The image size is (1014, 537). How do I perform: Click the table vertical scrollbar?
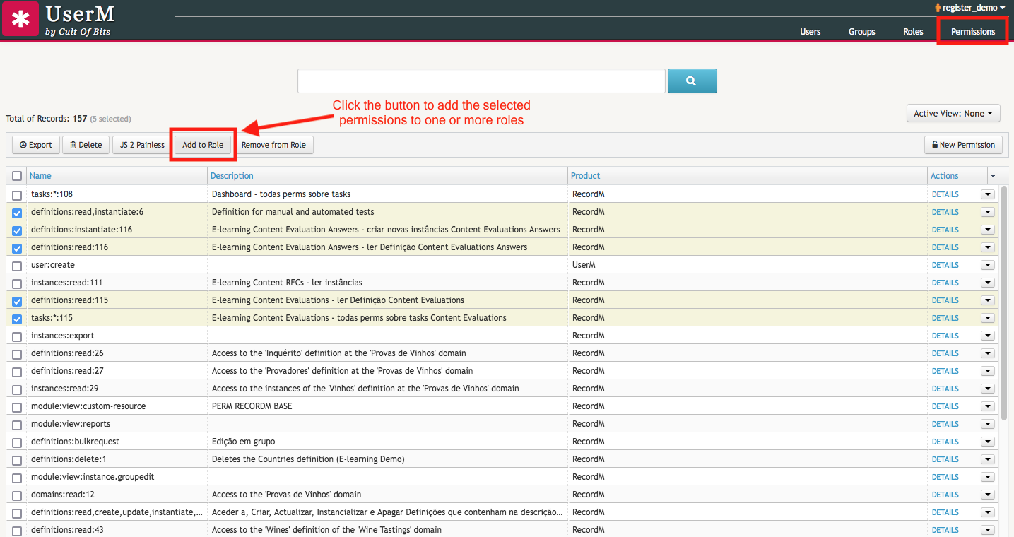pyautogui.click(x=1004, y=304)
